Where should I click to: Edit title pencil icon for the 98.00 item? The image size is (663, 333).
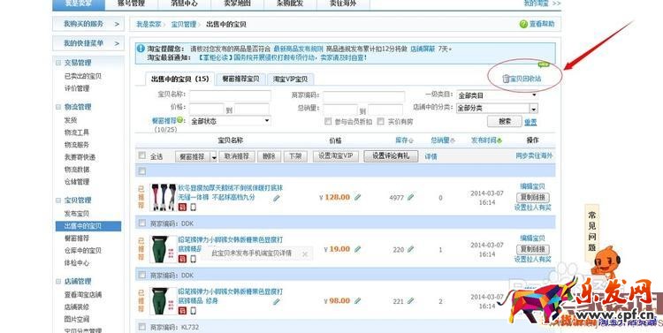277,302
